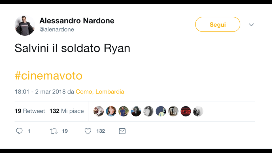Open Alessandro Nardone's profile picture
This screenshot has height=153, width=272.
click(x=25, y=25)
